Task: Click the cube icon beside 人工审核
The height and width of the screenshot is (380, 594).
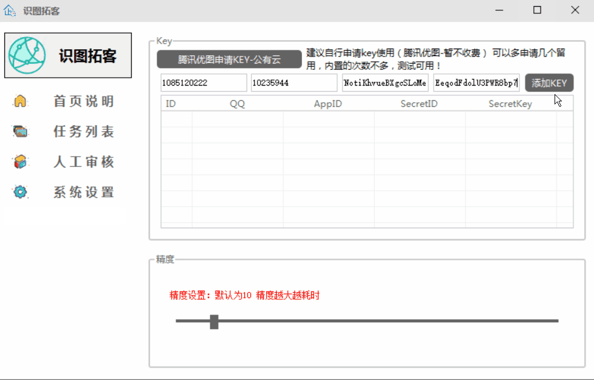Action: coord(20,161)
